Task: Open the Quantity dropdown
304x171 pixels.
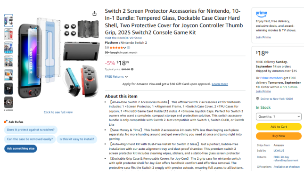Action: point(279,116)
